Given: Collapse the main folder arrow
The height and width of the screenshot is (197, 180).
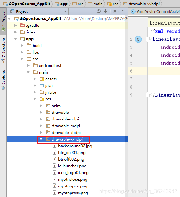Looking at the screenshot, I should click(28, 72).
